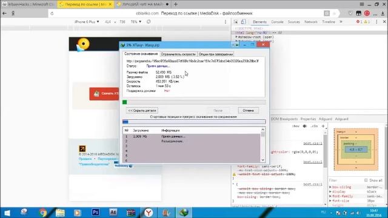Viewport: 388px width, 218px height.
Task: Check the Show all checkbox
Action: (x=366, y=180)
